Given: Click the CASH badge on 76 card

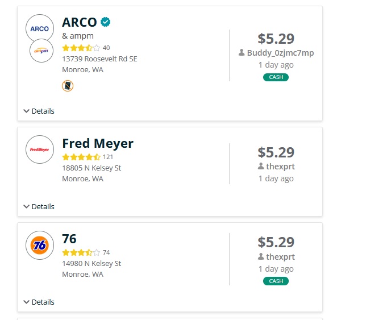Looking at the screenshot, I should [276, 281].
